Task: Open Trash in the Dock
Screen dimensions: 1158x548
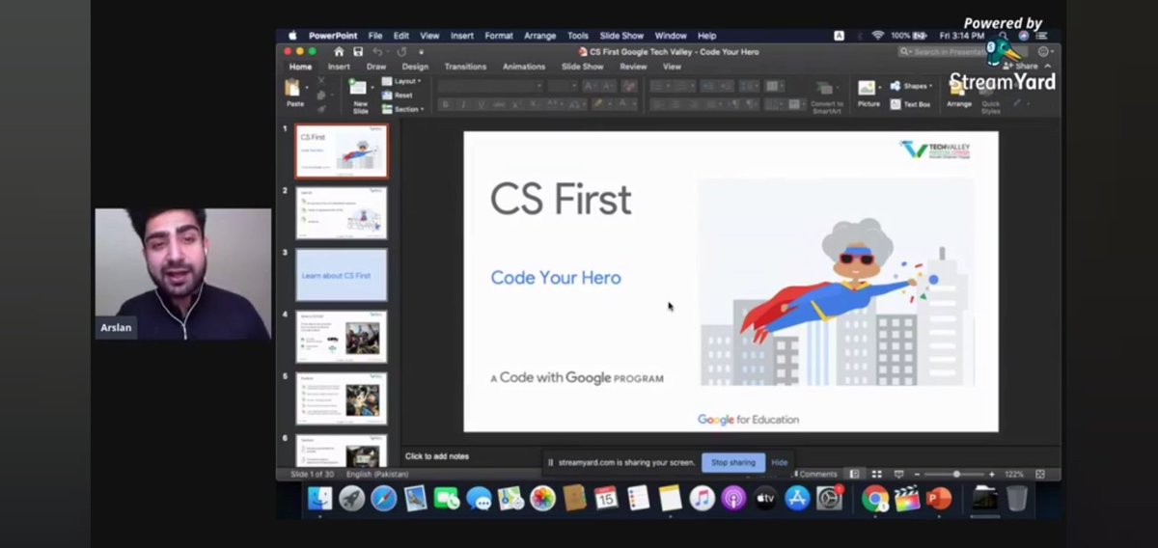Action: (1017, 499)
